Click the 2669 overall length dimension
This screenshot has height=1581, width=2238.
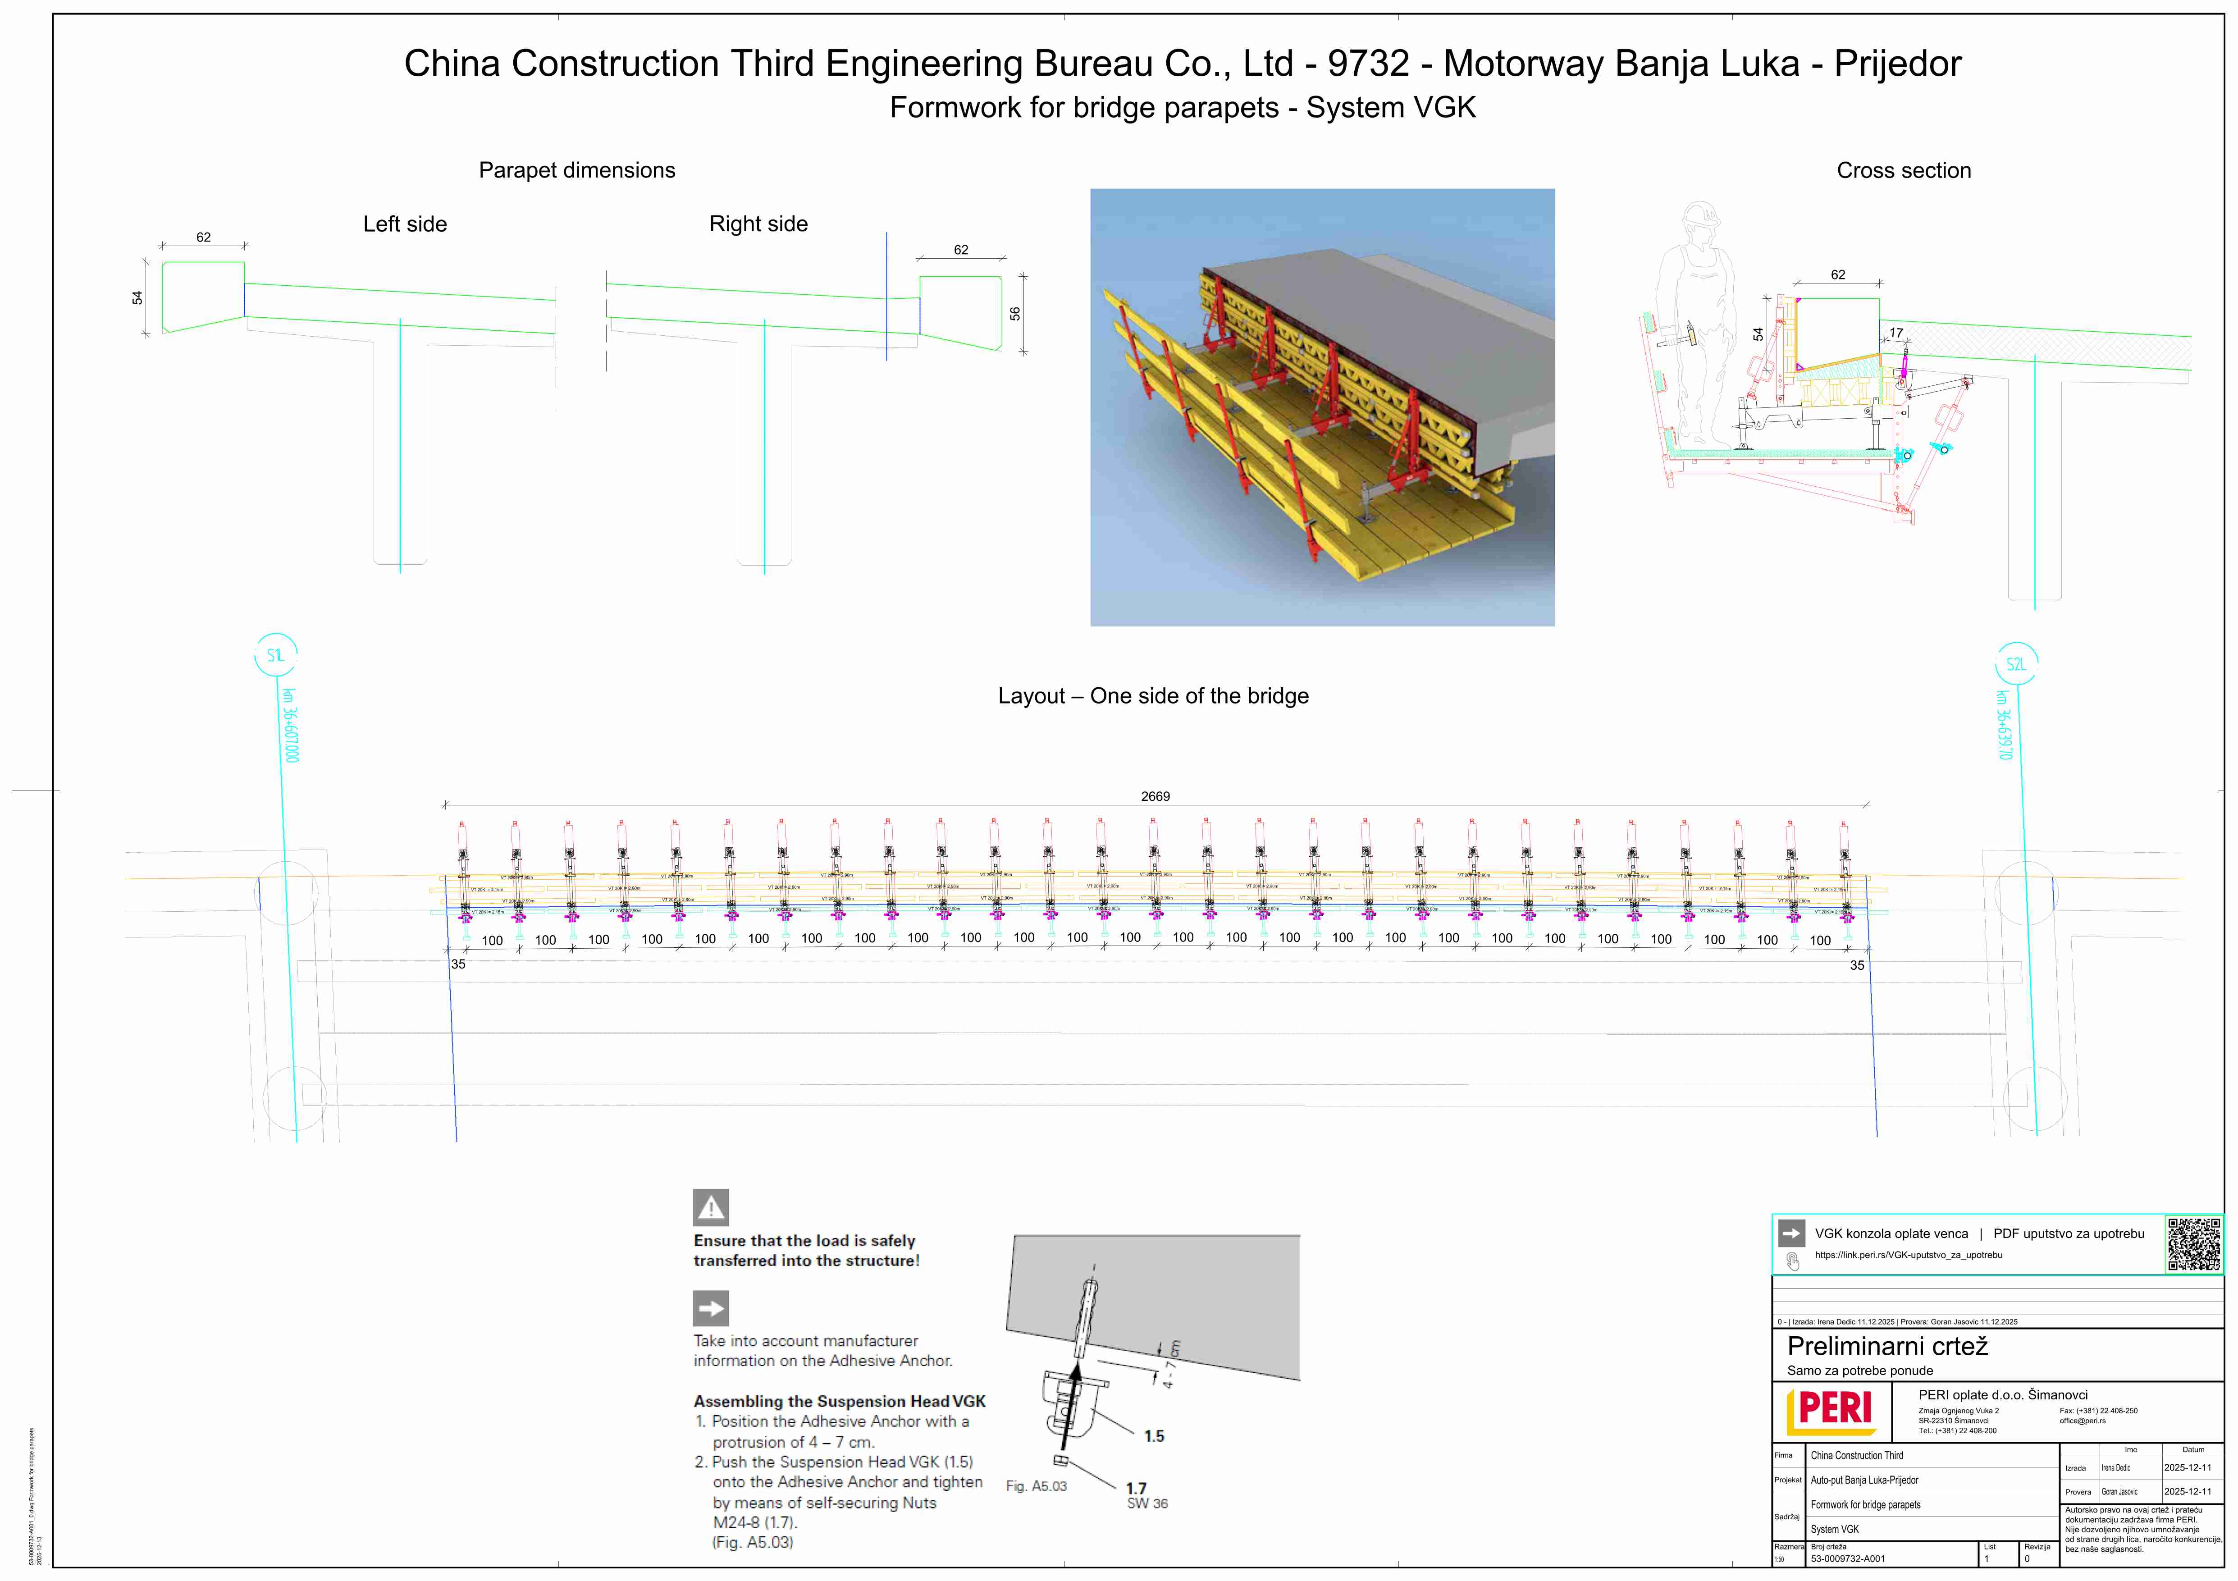point(1155,796)
